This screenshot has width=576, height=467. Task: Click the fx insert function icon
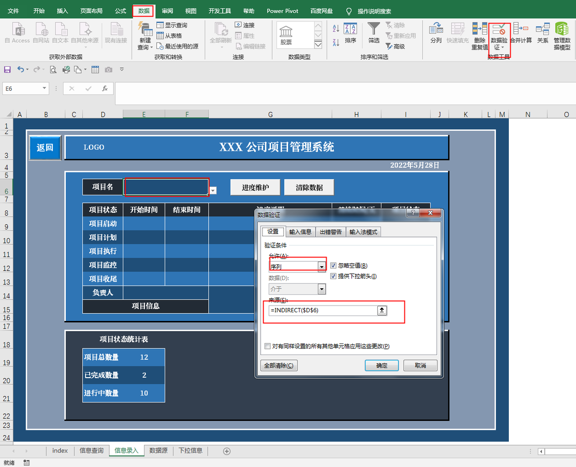click(105, 88)
